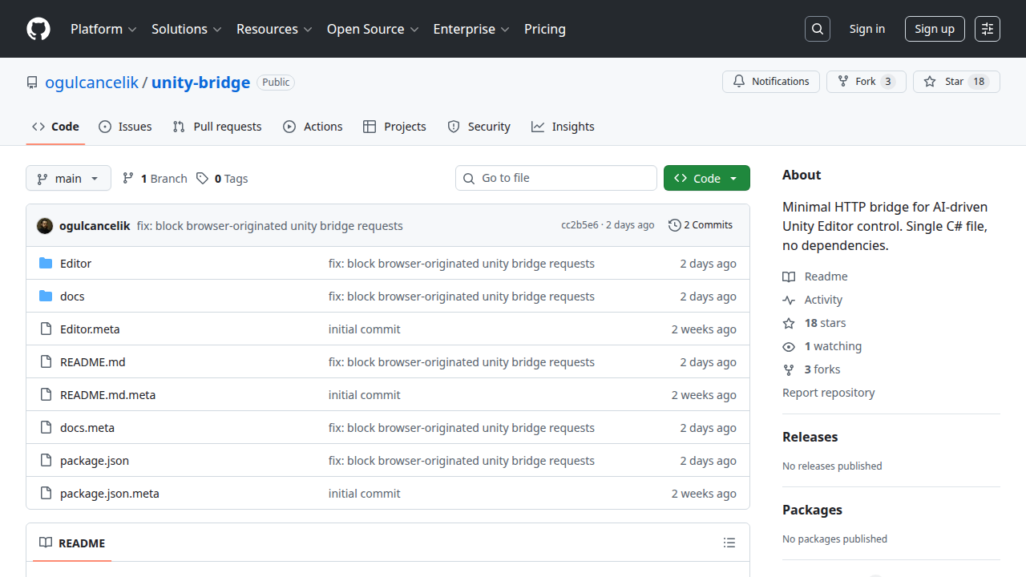Click the eye icon beside 1 watching
1026x577 pixels.
789,346
